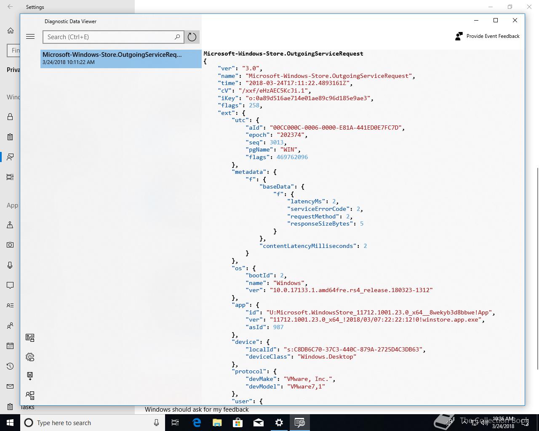Open Mail app from taskbar

tap(259, 423)
